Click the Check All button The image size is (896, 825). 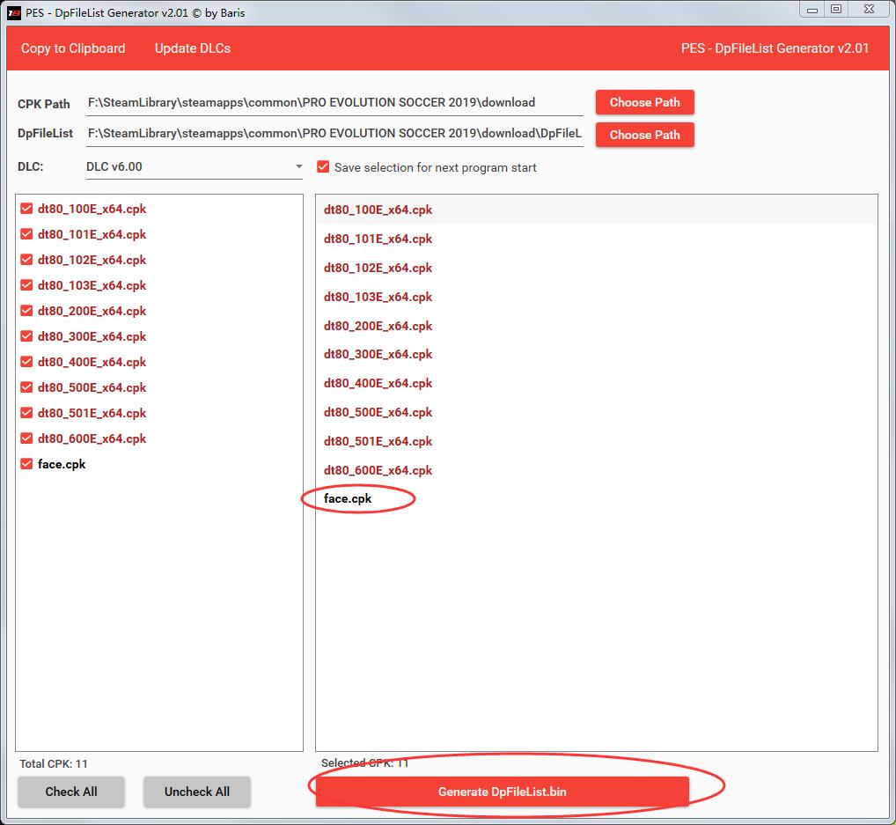pyautogui.click(x=71, y=792)
